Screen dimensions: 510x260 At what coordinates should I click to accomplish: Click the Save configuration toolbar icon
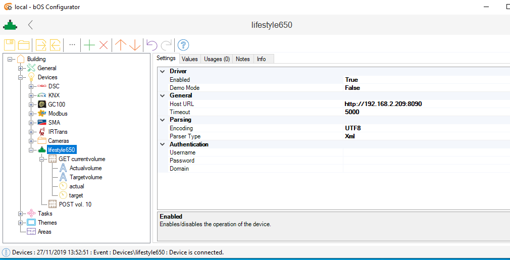tap(10, 45)
